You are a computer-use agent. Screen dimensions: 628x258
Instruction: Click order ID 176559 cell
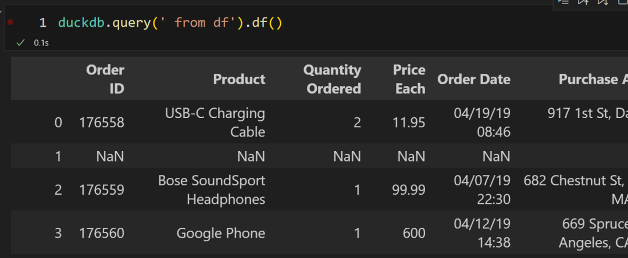[x=102, y=189]
